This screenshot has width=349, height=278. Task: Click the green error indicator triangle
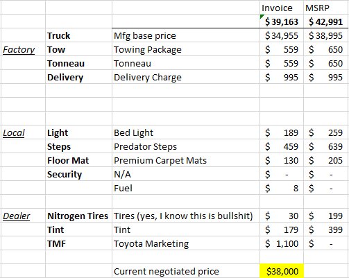(262, 17)
